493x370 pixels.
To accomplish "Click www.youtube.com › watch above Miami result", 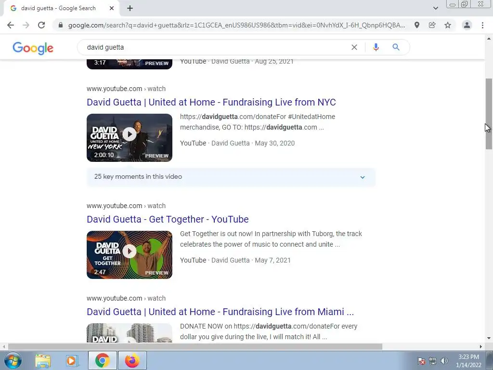I will coord(126,298).
